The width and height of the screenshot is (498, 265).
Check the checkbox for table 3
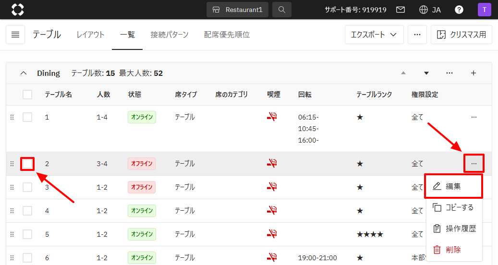27,187
